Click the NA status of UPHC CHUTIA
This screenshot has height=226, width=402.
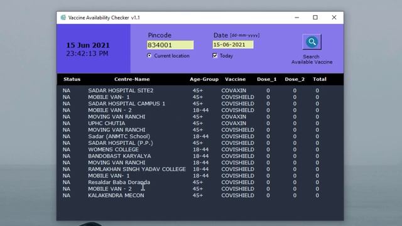pyautogui.click(x=67, y=123)
